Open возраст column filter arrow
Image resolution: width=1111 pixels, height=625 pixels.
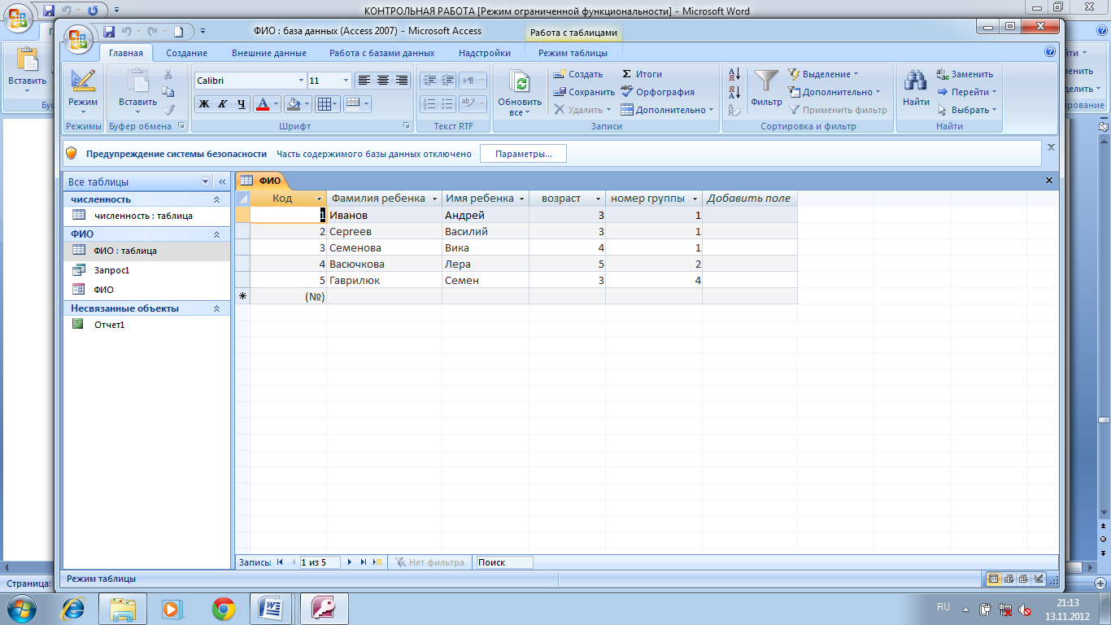[598, 199]
